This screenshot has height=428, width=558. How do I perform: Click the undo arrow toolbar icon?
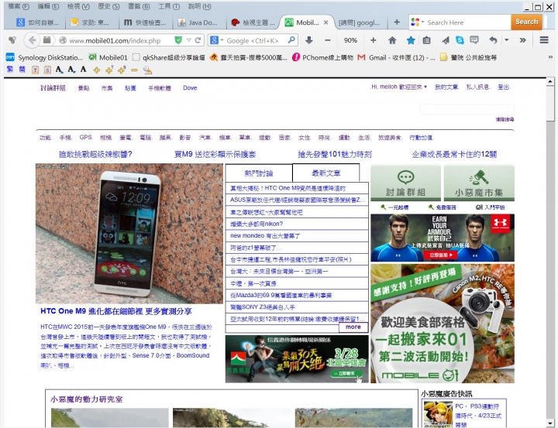click(493, 40)
